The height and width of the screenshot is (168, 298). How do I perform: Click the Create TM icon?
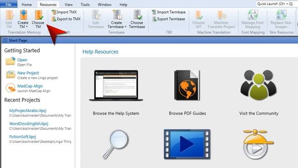[23, 15]
